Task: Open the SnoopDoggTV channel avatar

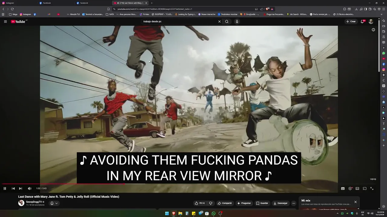Action: point(21,203)
